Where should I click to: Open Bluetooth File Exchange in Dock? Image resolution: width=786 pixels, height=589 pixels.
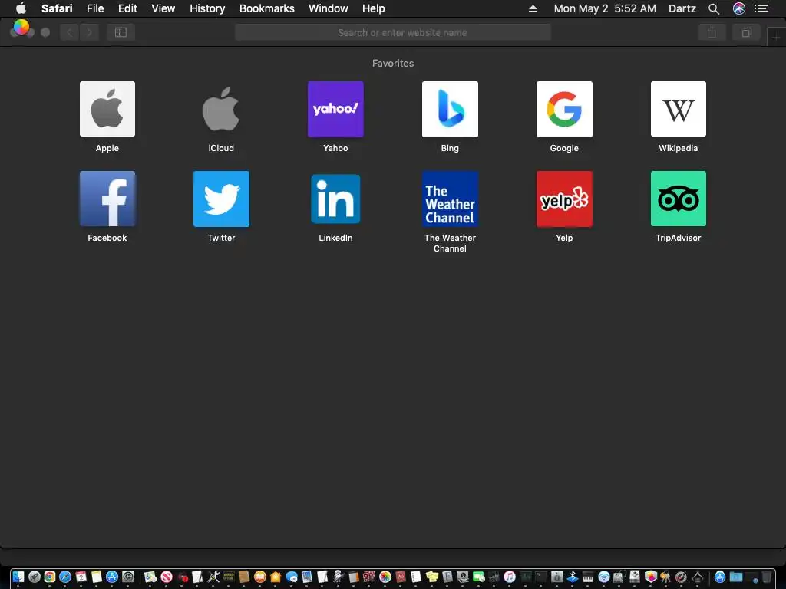[572, 577]
